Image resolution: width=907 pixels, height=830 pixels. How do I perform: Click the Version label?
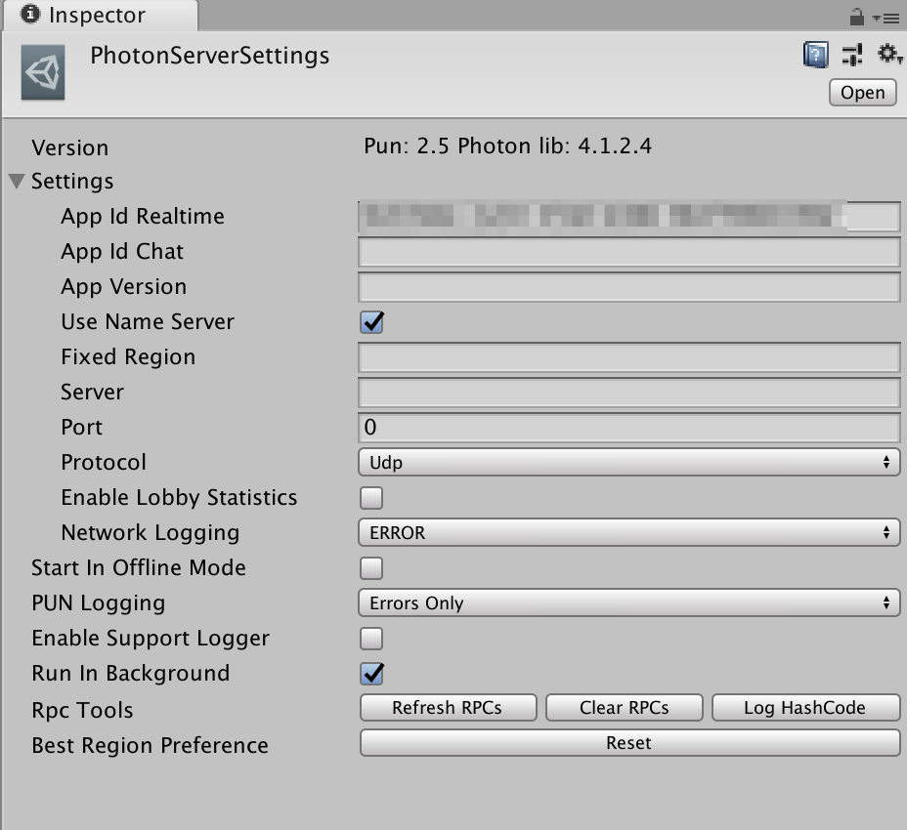coord(70,148)
